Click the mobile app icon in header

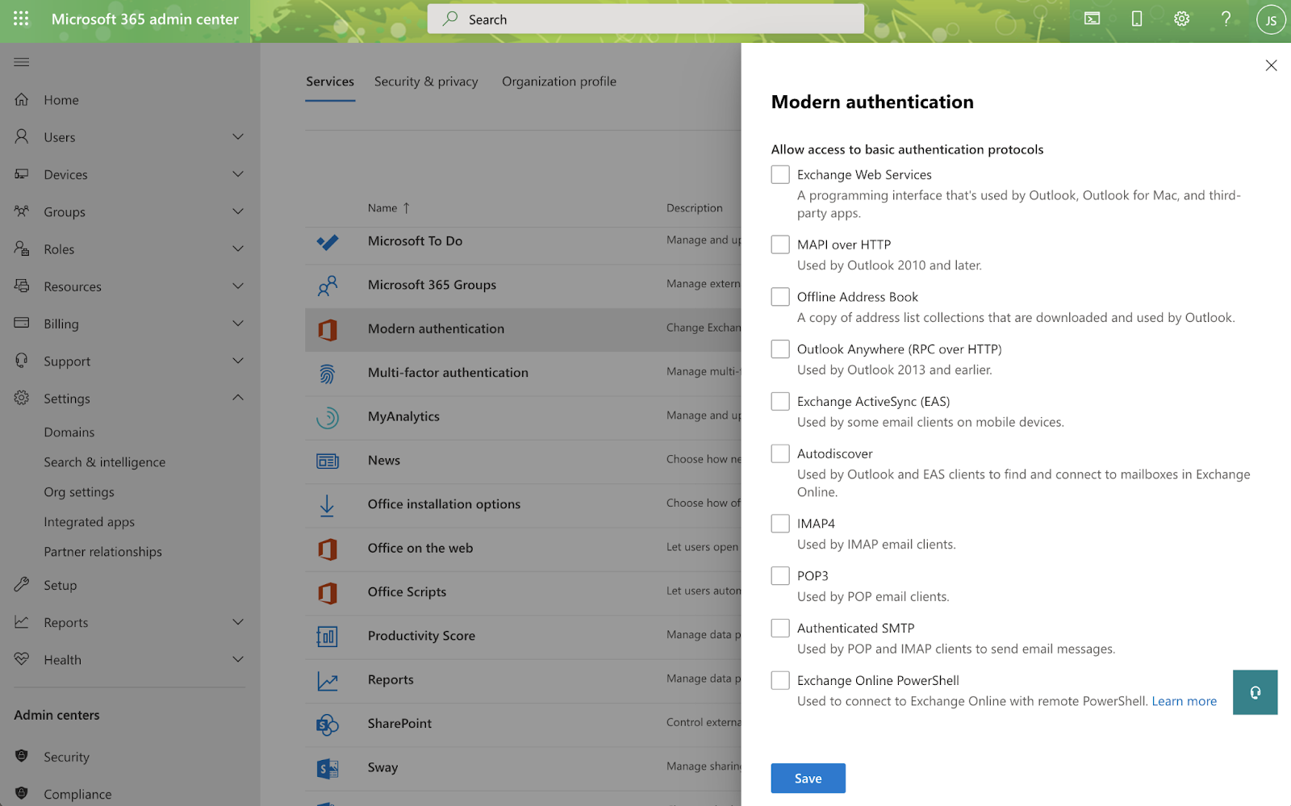pos(1137,19)
